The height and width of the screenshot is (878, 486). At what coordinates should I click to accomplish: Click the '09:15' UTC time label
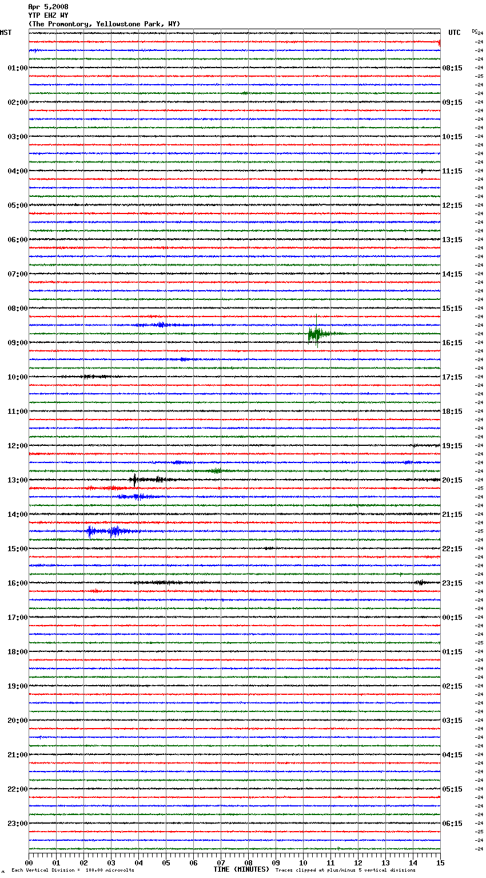pos(452,102)
